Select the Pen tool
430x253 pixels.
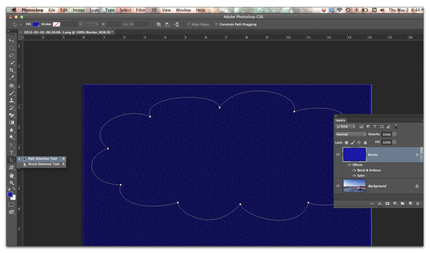[11, 145]
